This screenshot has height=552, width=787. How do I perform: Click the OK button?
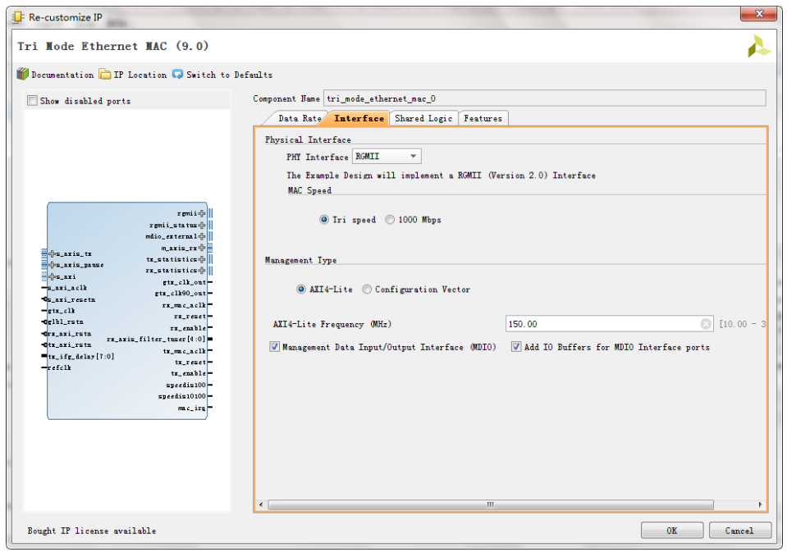pos(671,531)
